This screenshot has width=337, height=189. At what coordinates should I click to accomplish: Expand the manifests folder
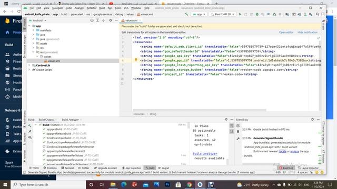(x=33, y=30)
